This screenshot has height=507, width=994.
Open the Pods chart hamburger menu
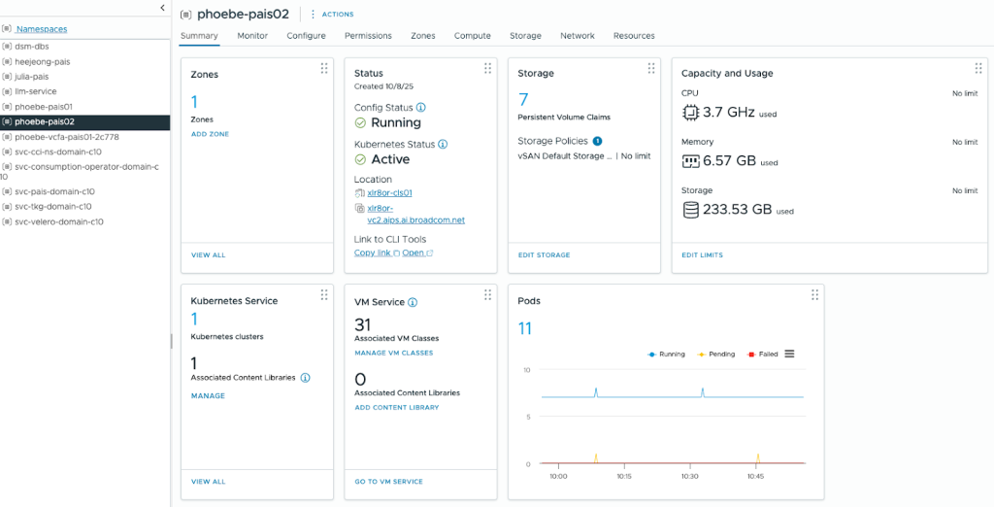789,354
